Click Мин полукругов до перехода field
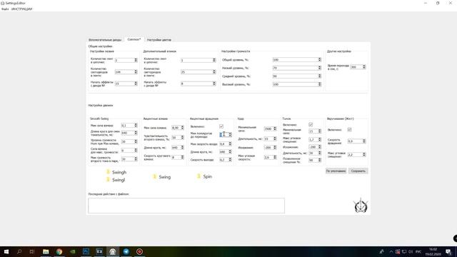The width and height of the screenshot is (457, 257). (226, 134)
